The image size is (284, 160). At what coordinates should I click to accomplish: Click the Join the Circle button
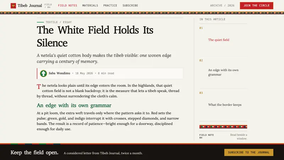256,6
